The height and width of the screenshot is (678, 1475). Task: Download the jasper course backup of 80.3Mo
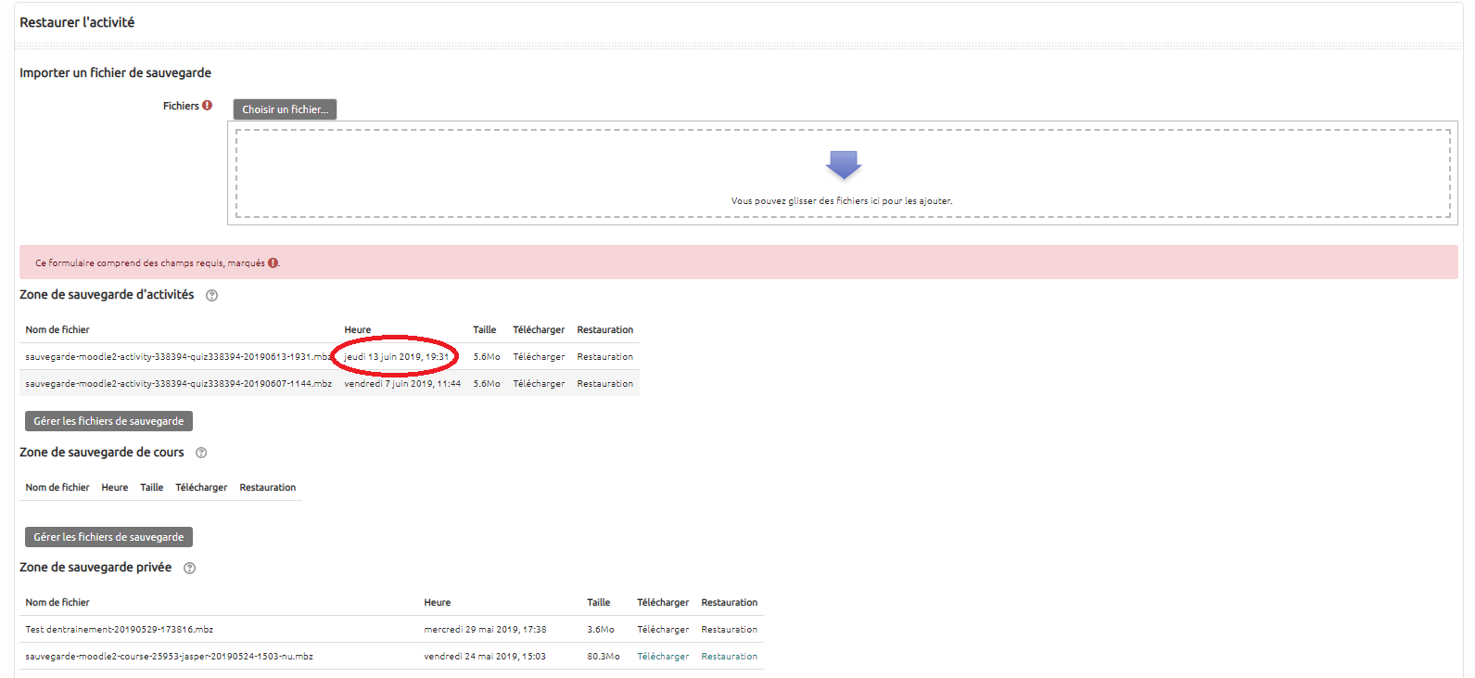662,657
